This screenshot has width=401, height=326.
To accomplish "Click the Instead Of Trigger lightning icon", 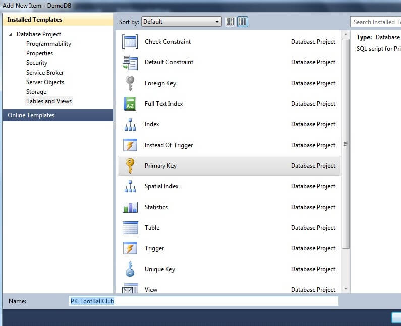I will coord(130,145).
